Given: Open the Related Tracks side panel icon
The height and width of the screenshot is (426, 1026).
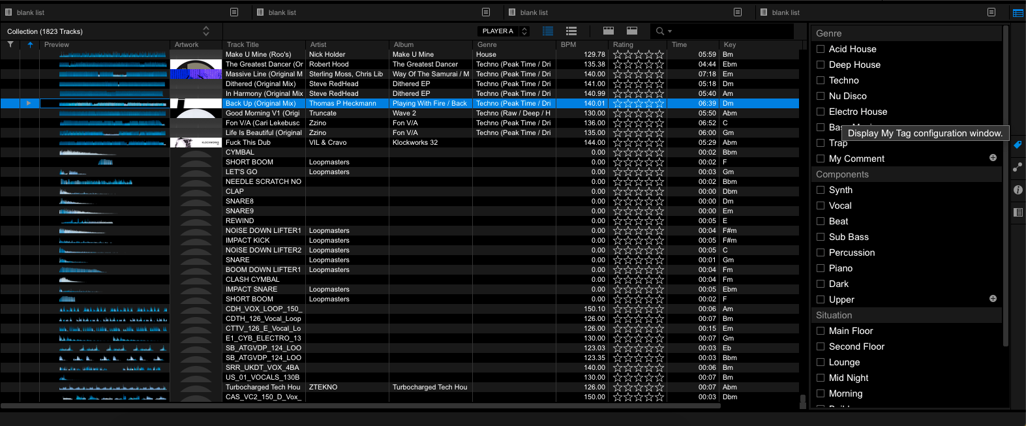Looking at the screenshot, I should point(1018,168).
